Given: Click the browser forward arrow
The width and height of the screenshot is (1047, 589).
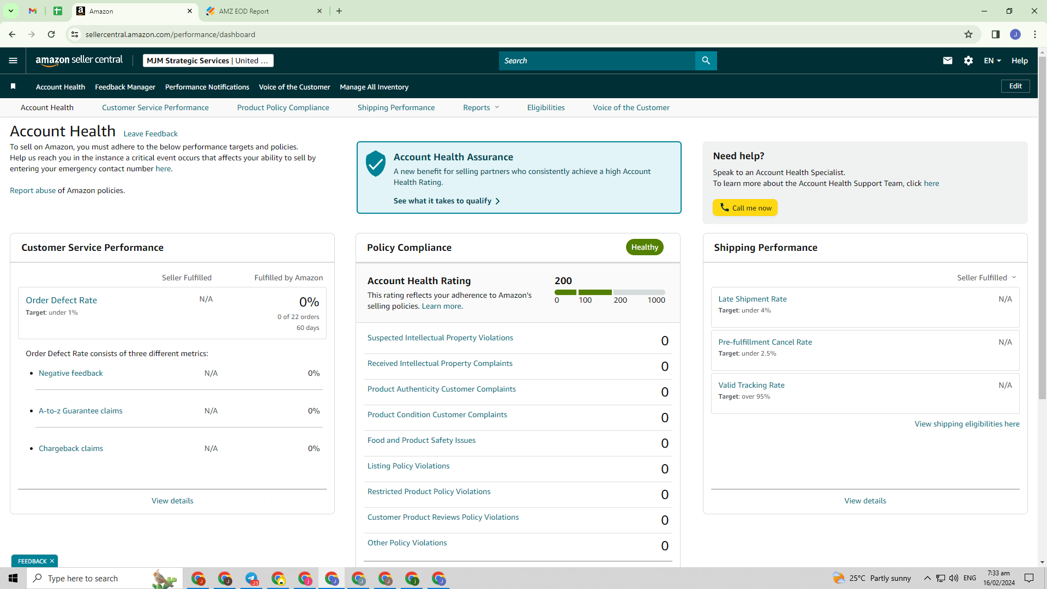Looking at the screenshot, I should pyautogui.click(x=32, y=34).
